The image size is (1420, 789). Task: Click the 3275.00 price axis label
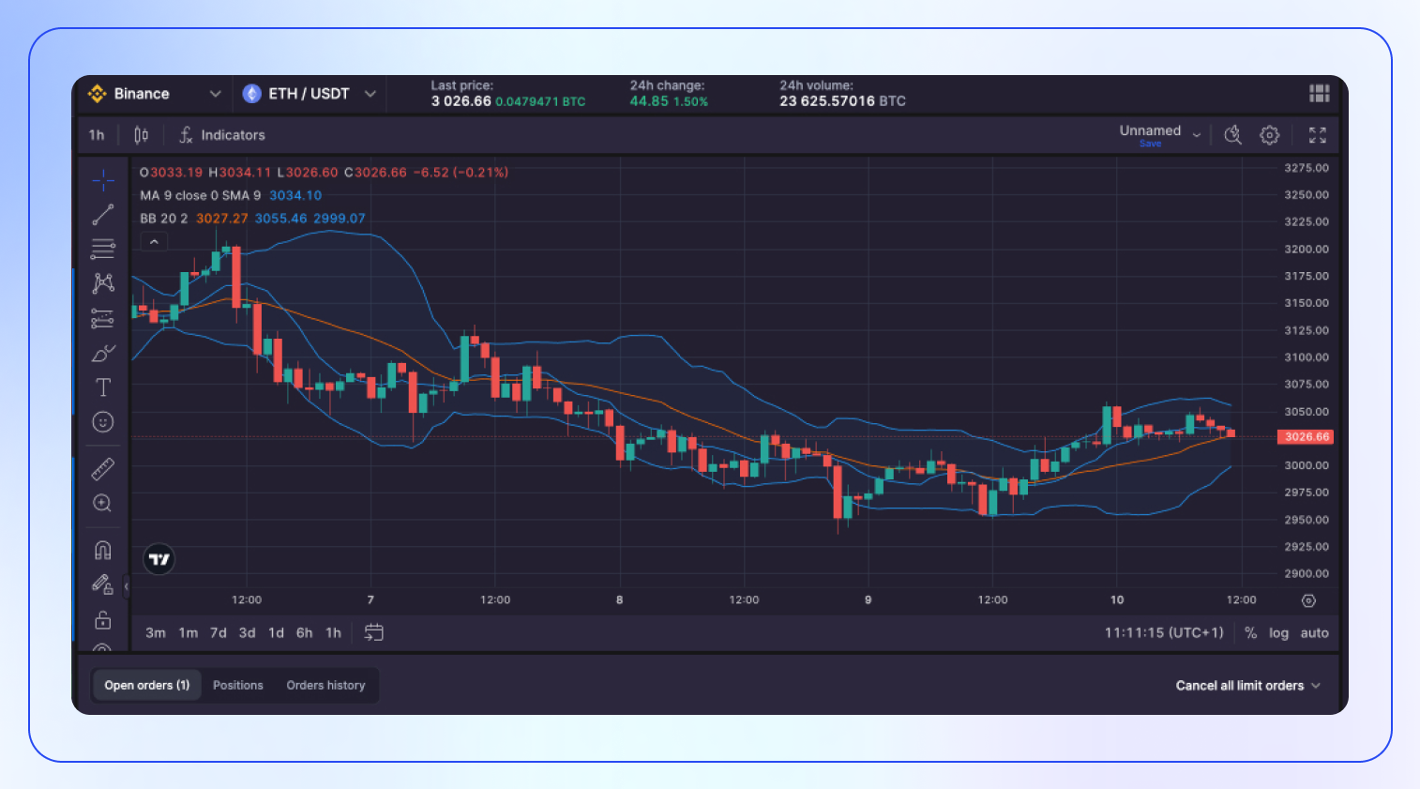[x=1307, y=168]
